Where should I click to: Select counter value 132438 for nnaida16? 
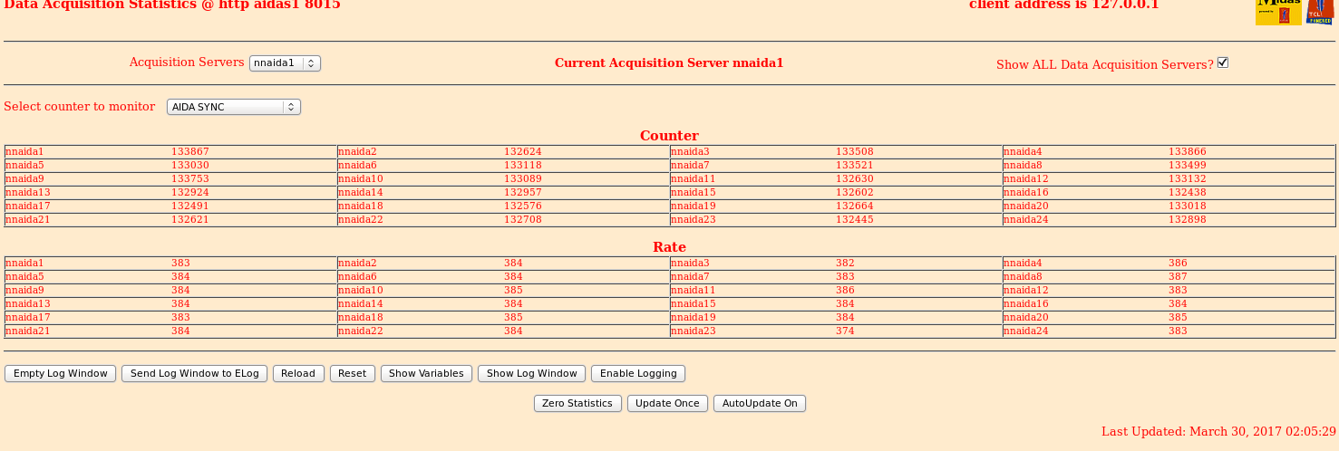click(1188, 193)
